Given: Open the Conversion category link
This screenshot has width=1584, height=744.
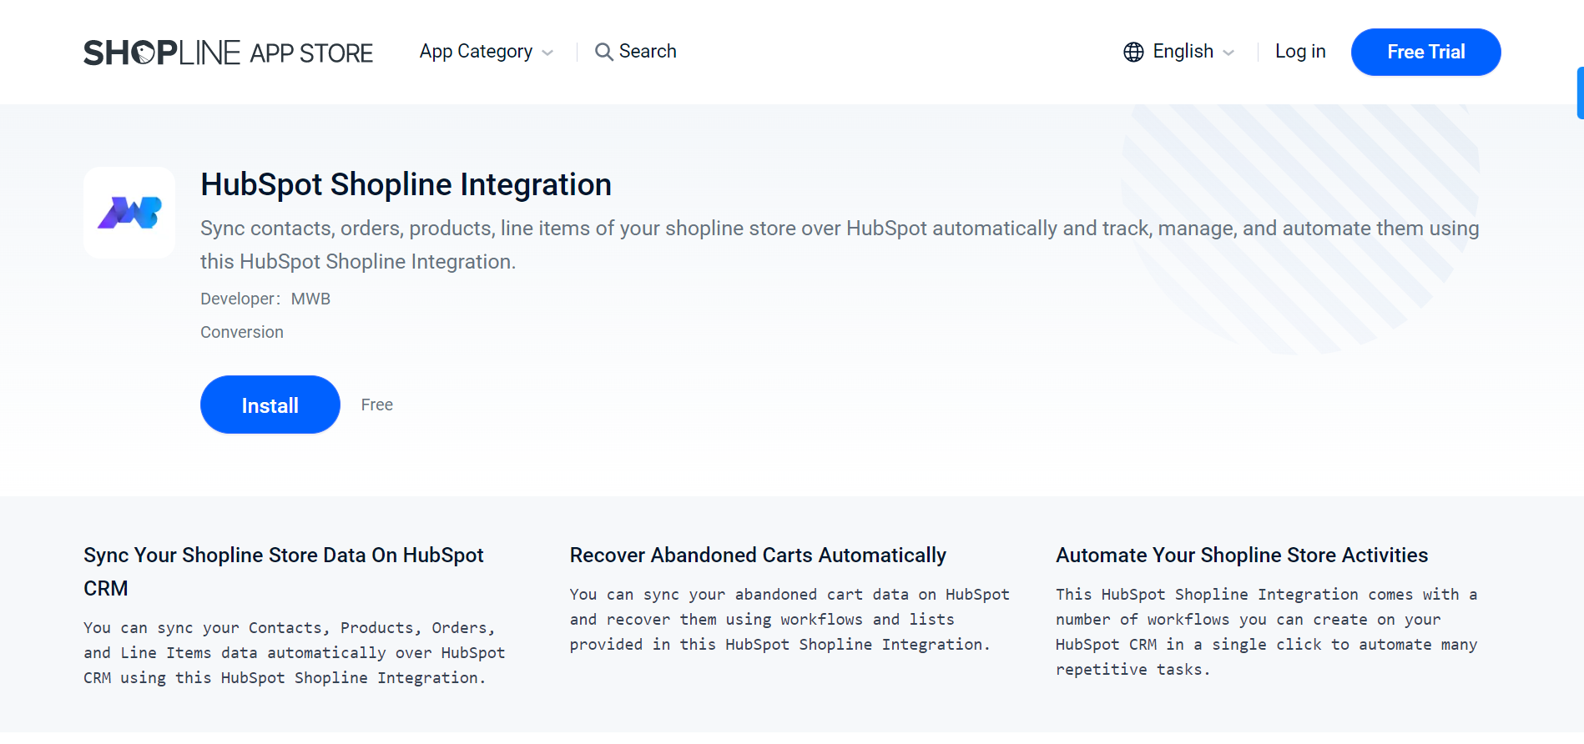Looking at the screenshot, I should (x=242, y=332).
